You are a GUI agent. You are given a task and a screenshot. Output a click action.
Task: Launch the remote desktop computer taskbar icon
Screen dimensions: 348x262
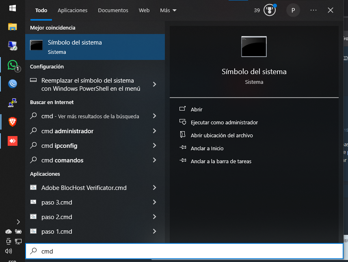pos(13,46)
